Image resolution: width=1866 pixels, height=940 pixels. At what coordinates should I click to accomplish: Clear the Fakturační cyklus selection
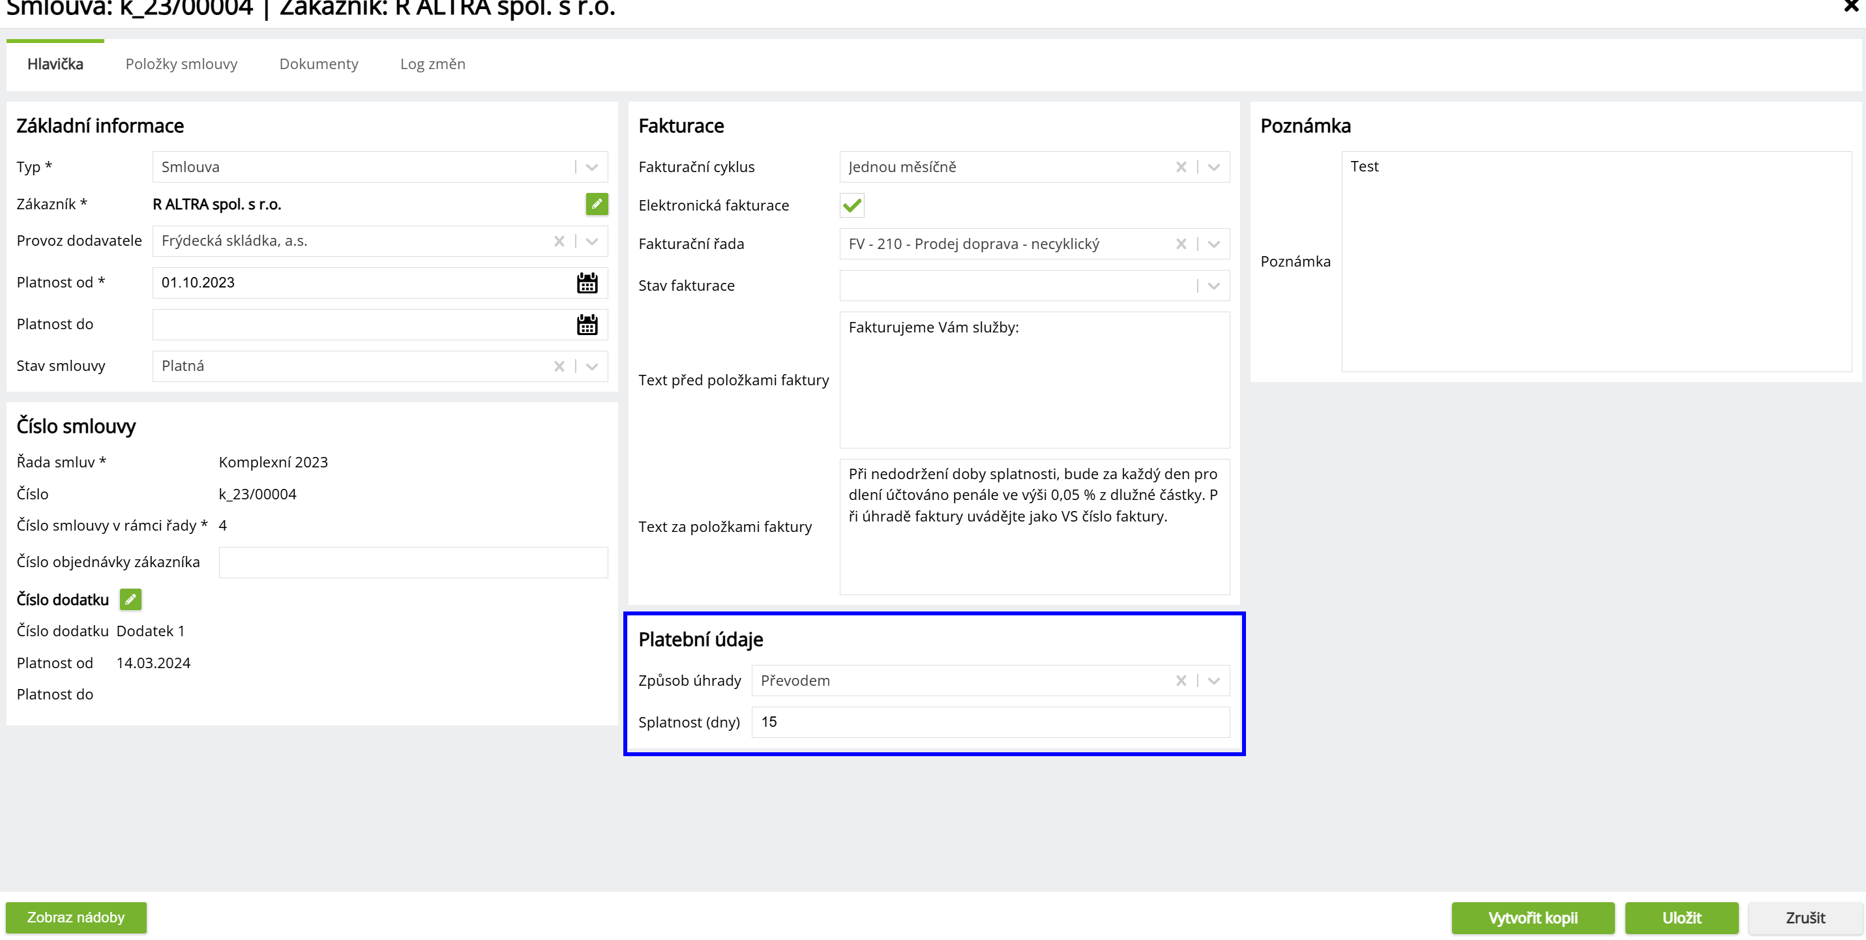click(x=1181, y=168)
